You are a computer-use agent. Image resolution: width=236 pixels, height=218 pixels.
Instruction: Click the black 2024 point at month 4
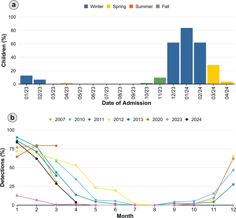pyautogui.click(x=76, y=202)
